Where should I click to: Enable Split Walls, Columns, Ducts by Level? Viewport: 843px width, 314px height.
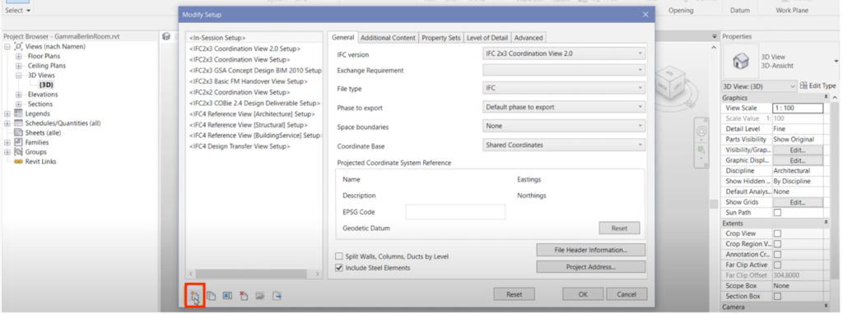tap(339, 256)
